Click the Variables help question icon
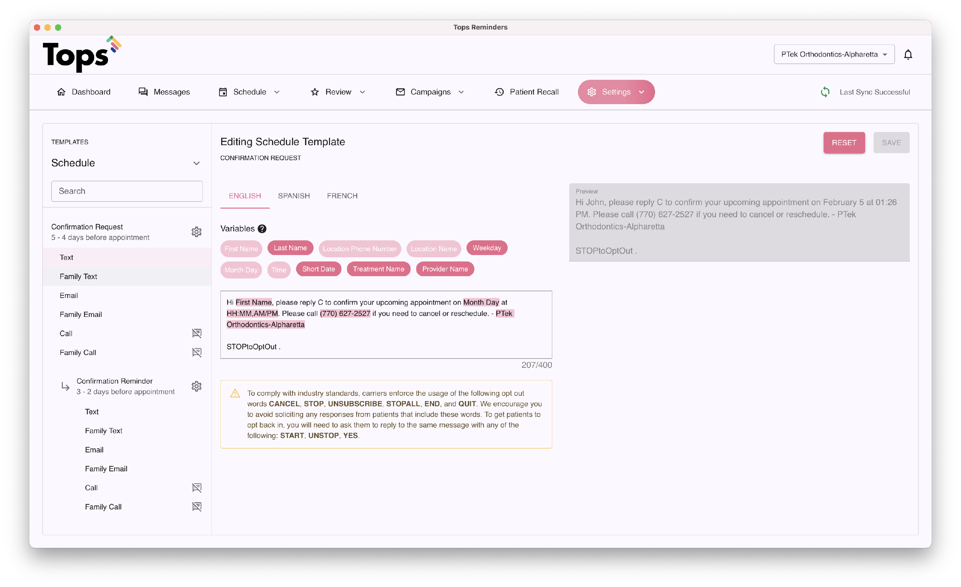Screen dimensions: 961x587 262,228
